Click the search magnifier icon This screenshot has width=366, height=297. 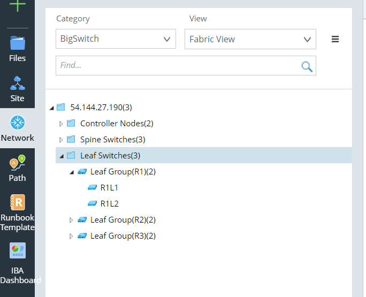pos(307,66)
